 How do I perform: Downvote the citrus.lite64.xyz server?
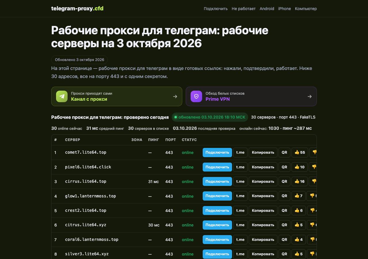312,225
